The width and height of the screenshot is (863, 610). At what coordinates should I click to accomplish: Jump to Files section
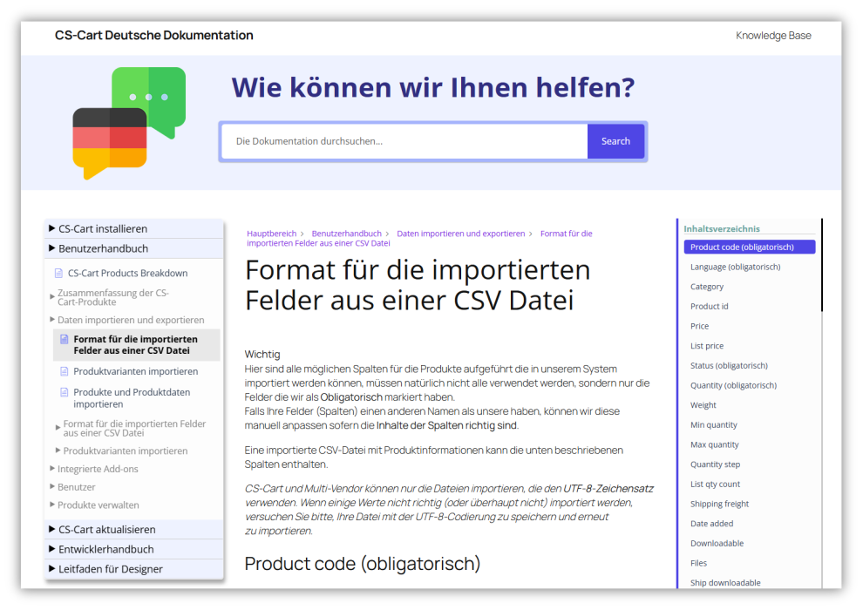698,563
